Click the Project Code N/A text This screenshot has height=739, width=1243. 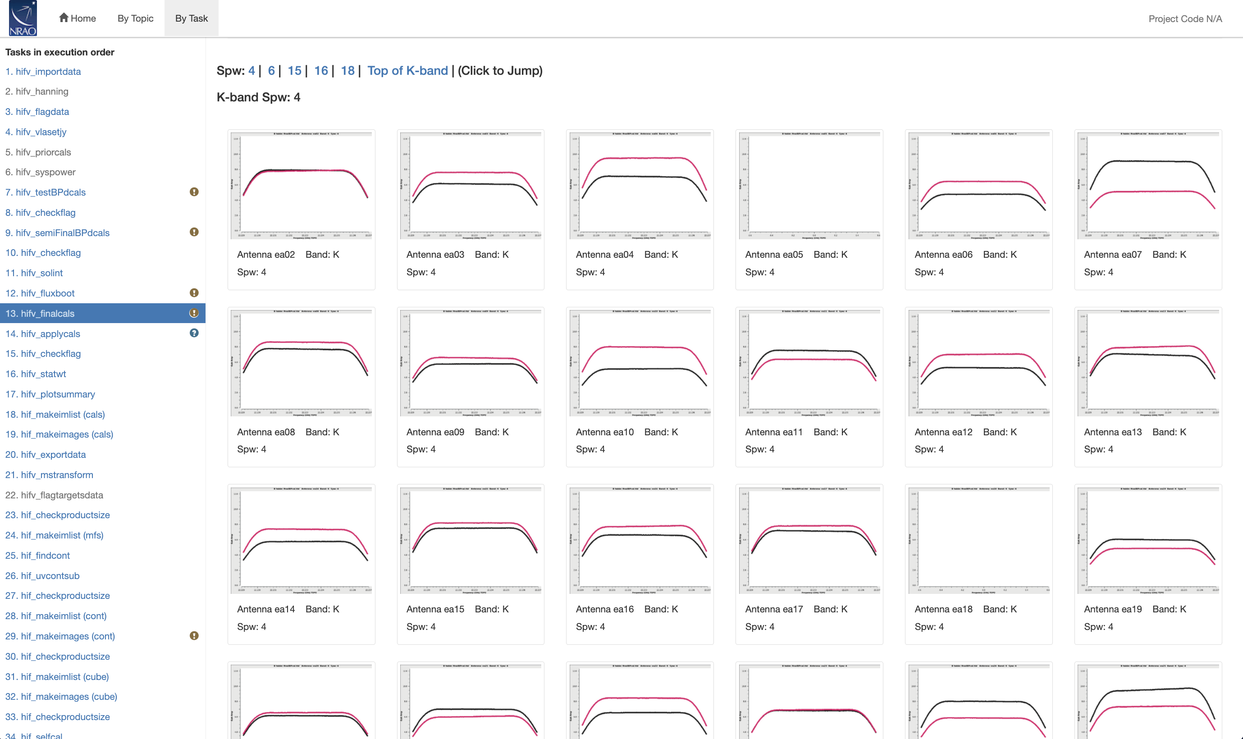(x=1185, y=19)
